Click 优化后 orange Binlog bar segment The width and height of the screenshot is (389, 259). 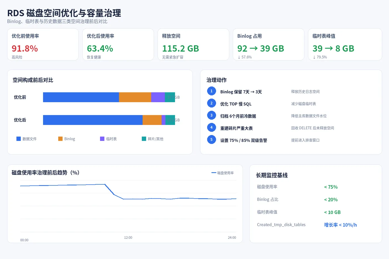coord(152,120)
